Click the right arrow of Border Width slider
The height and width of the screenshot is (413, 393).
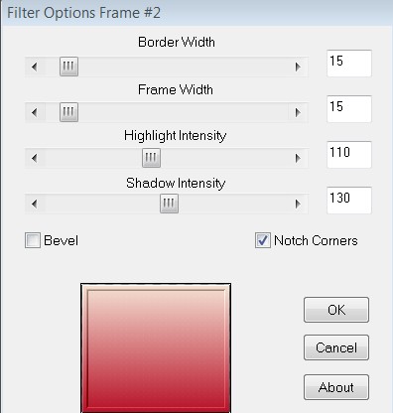coord(298,67)
